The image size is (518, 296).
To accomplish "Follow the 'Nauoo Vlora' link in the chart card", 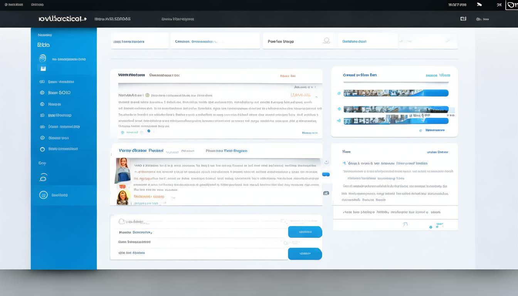I will pyautogui.click(x=437, y=76).
